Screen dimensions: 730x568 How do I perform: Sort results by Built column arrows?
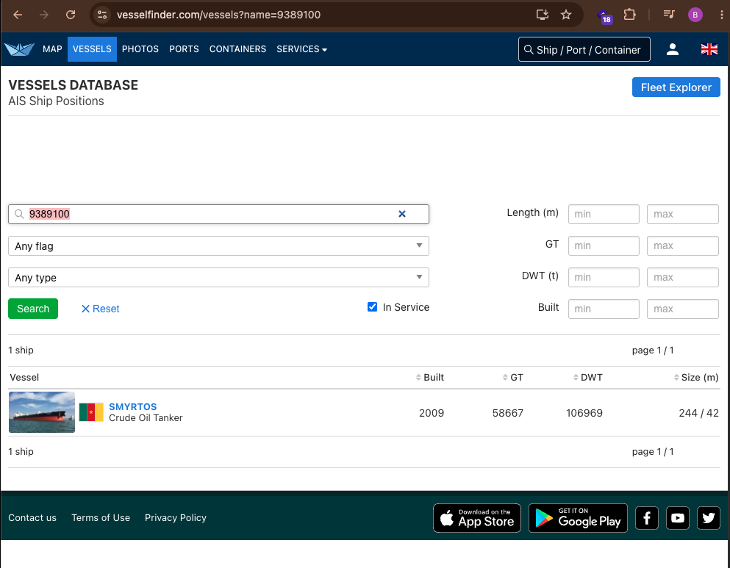418,377
